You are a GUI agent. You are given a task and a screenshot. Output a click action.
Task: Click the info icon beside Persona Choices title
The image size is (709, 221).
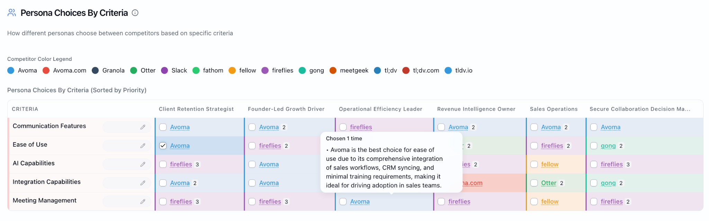coord(135,13)
